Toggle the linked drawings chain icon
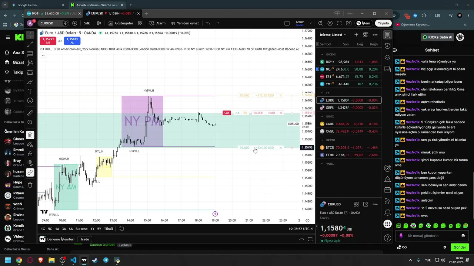 [x=30, y=172]
